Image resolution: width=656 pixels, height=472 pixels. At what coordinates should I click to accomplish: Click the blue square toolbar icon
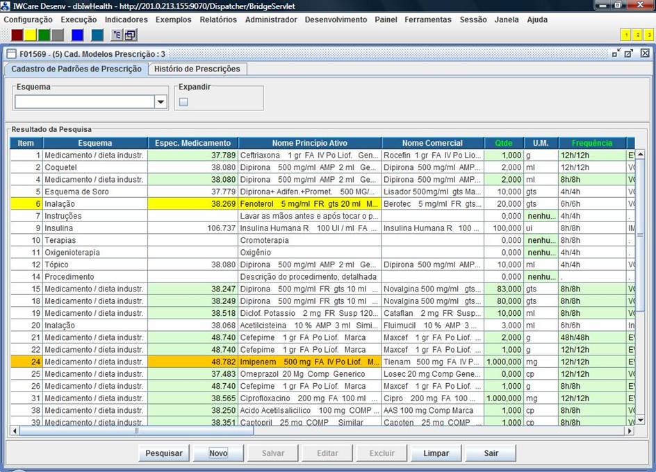tap(78, 35)
